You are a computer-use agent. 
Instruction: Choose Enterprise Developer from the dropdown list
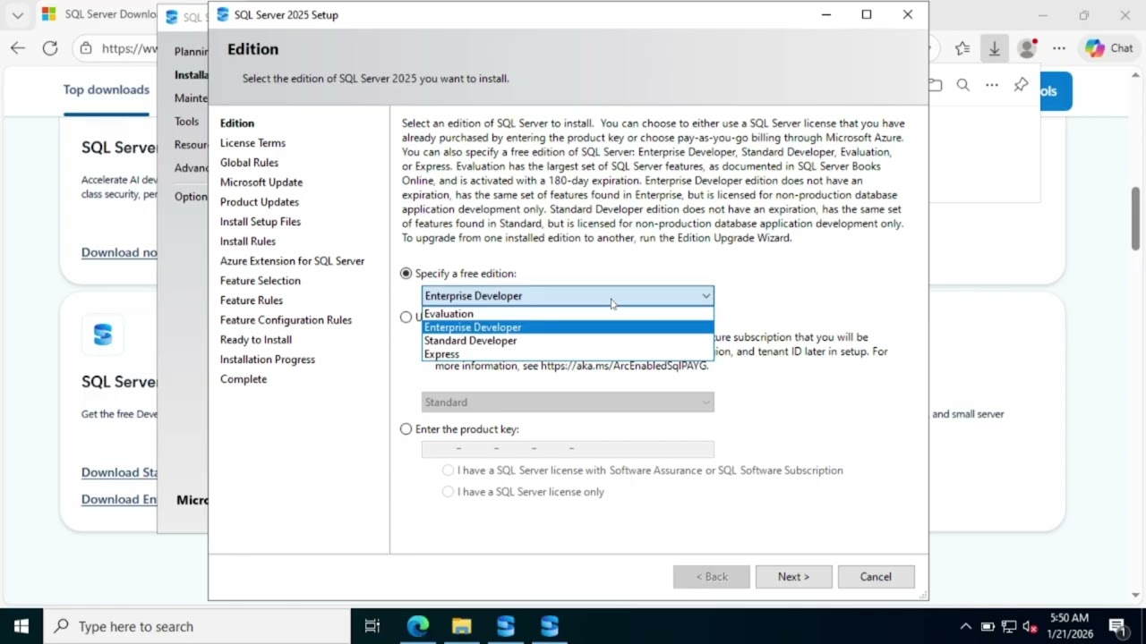[568, 327]
